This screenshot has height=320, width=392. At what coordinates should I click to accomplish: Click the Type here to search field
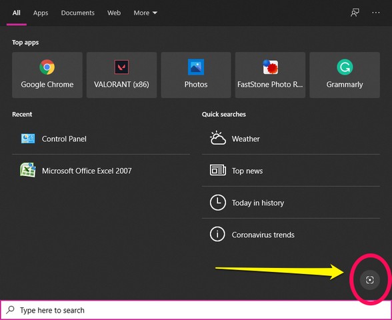pyautogui.click(x=196, y=310)
